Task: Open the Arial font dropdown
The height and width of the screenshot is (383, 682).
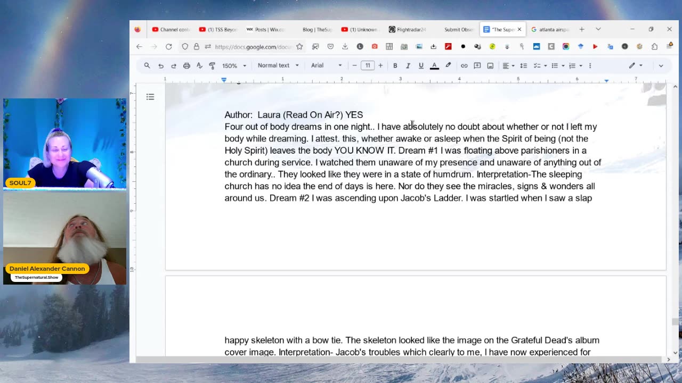Action: 327,65
